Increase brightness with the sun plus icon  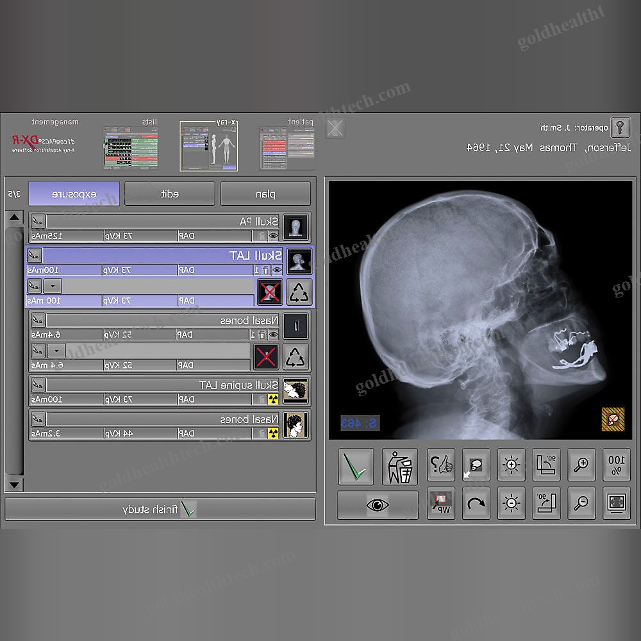[511, 464]
